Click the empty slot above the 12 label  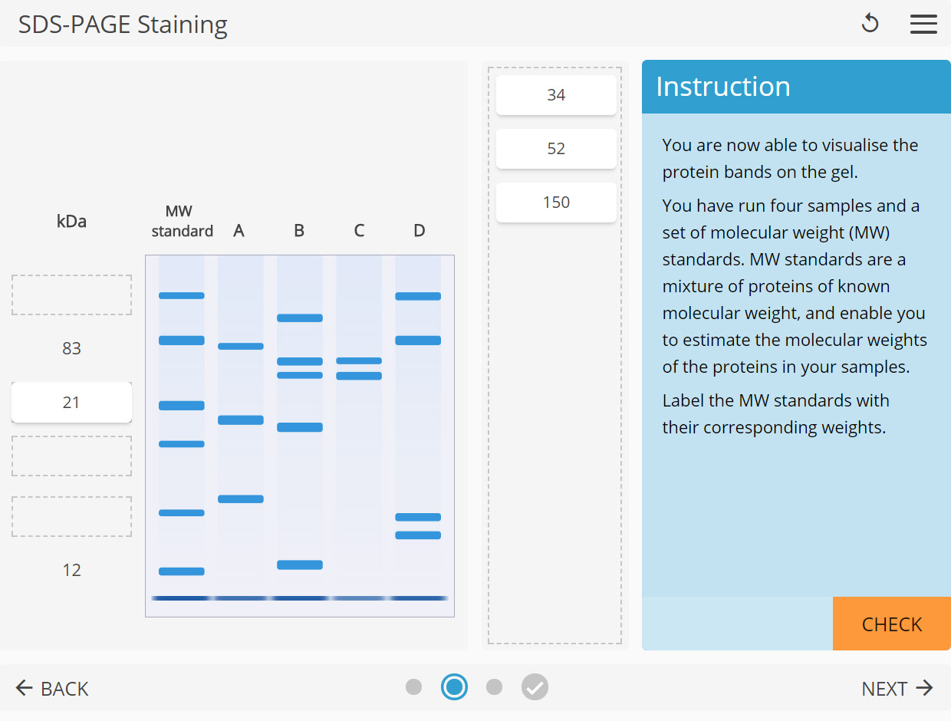71,515
